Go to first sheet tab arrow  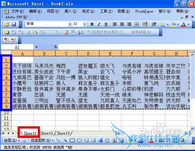(3, 133)
